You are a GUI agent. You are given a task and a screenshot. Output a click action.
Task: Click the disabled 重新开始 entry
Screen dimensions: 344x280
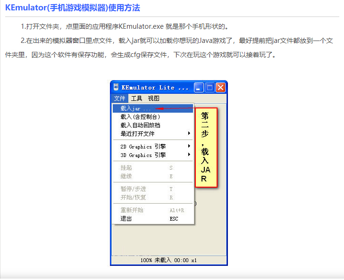(x=153, y=210)
